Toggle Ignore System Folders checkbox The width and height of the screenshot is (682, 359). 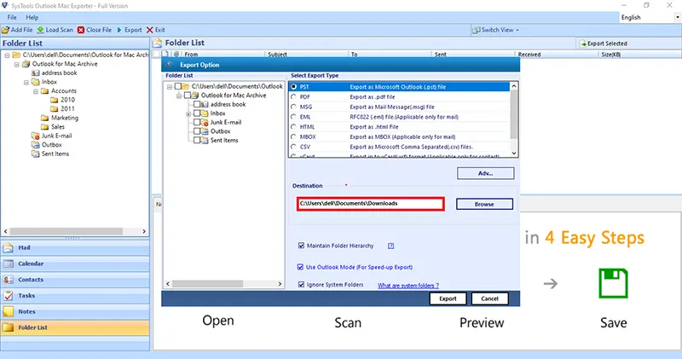click(x=301, y=285)
